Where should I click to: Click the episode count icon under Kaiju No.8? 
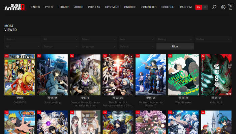(x=213, y=98)
